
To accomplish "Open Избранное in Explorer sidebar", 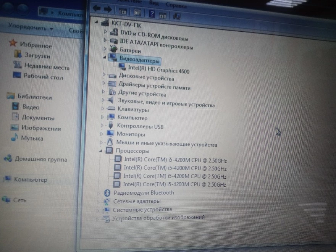I will coord(36,45).
